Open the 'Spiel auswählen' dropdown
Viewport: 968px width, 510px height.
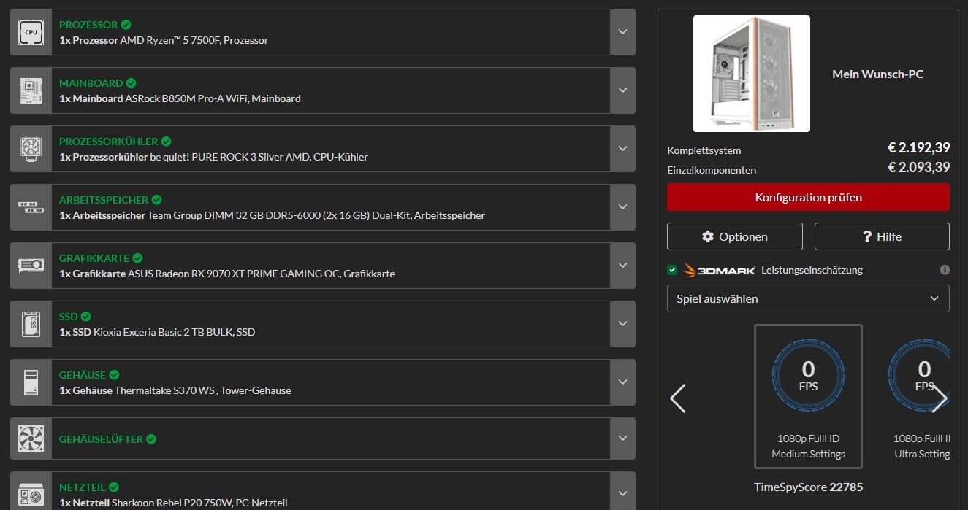pos(808,298)
